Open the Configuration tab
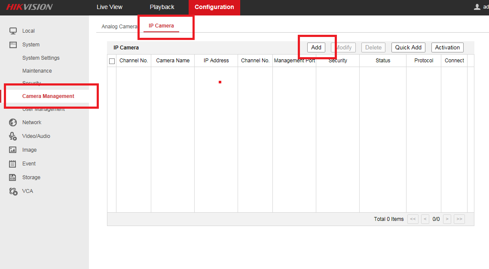This screenshot has width=489, height=269. (x=214, y=7)
